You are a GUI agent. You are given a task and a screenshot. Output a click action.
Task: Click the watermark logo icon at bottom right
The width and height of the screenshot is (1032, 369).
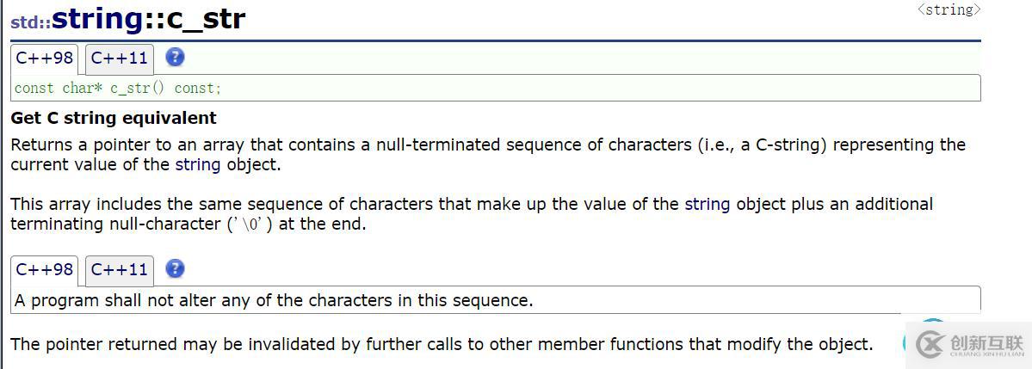pos(931,343)
